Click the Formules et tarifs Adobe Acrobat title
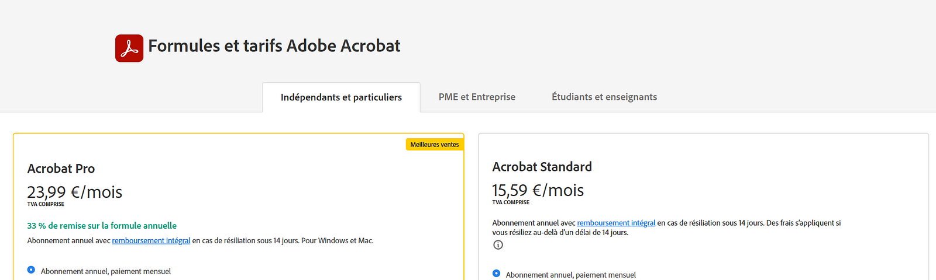 click(274, 46)
